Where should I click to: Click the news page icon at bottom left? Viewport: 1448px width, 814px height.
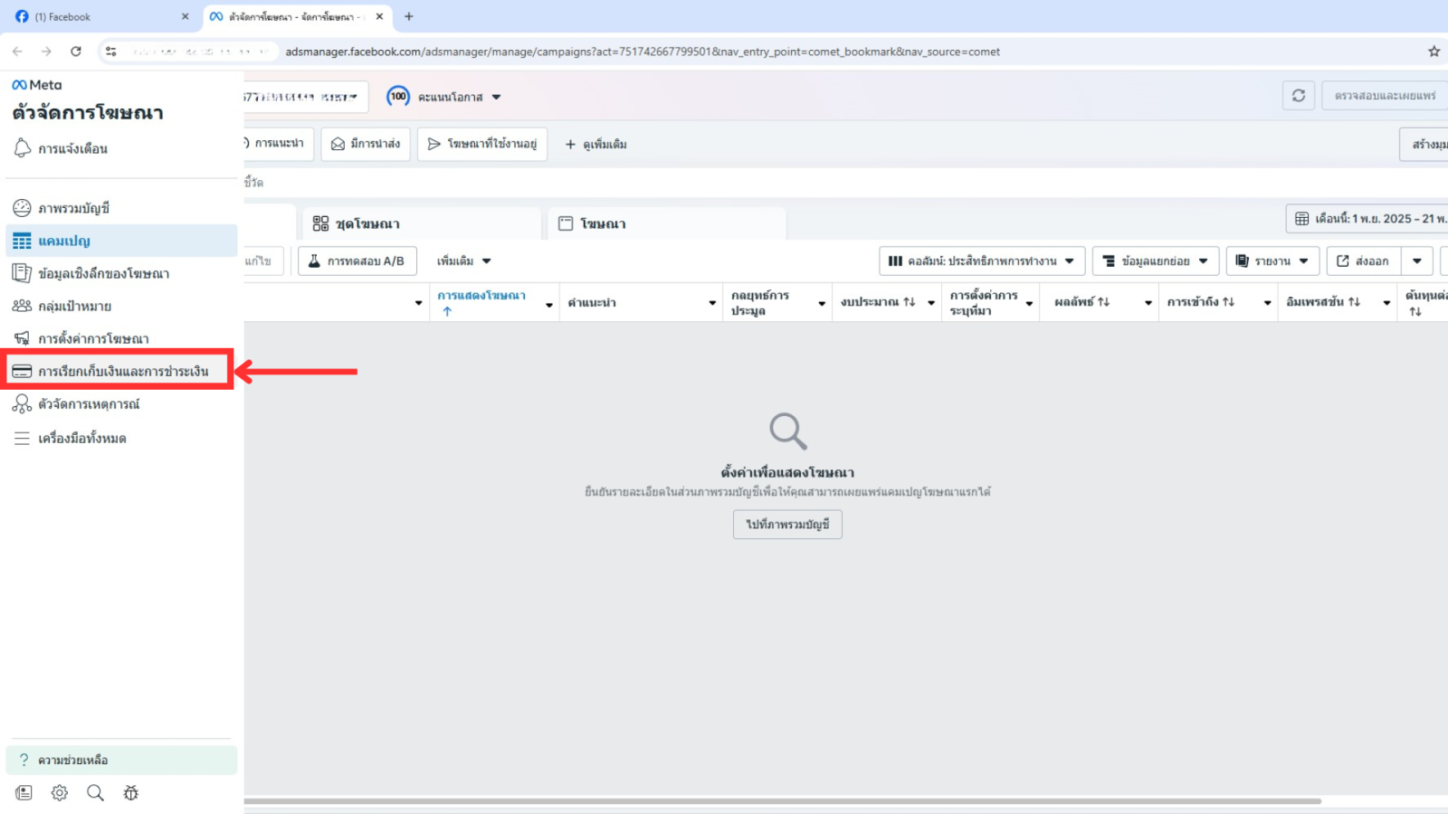(24, 793)
